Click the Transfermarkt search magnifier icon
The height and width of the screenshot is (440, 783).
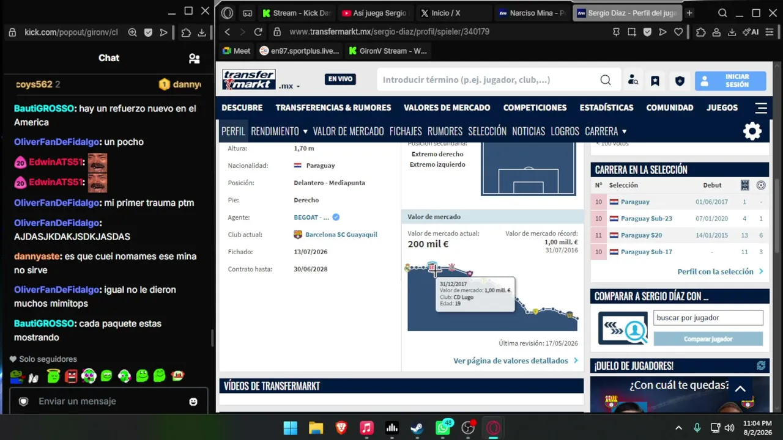point(606,80)
